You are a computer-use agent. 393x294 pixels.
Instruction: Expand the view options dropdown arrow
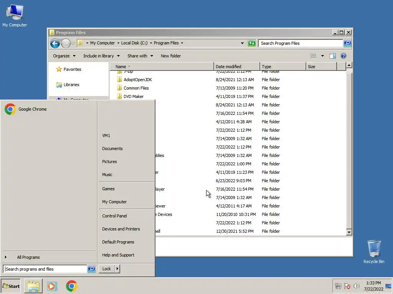coord(322,56)
